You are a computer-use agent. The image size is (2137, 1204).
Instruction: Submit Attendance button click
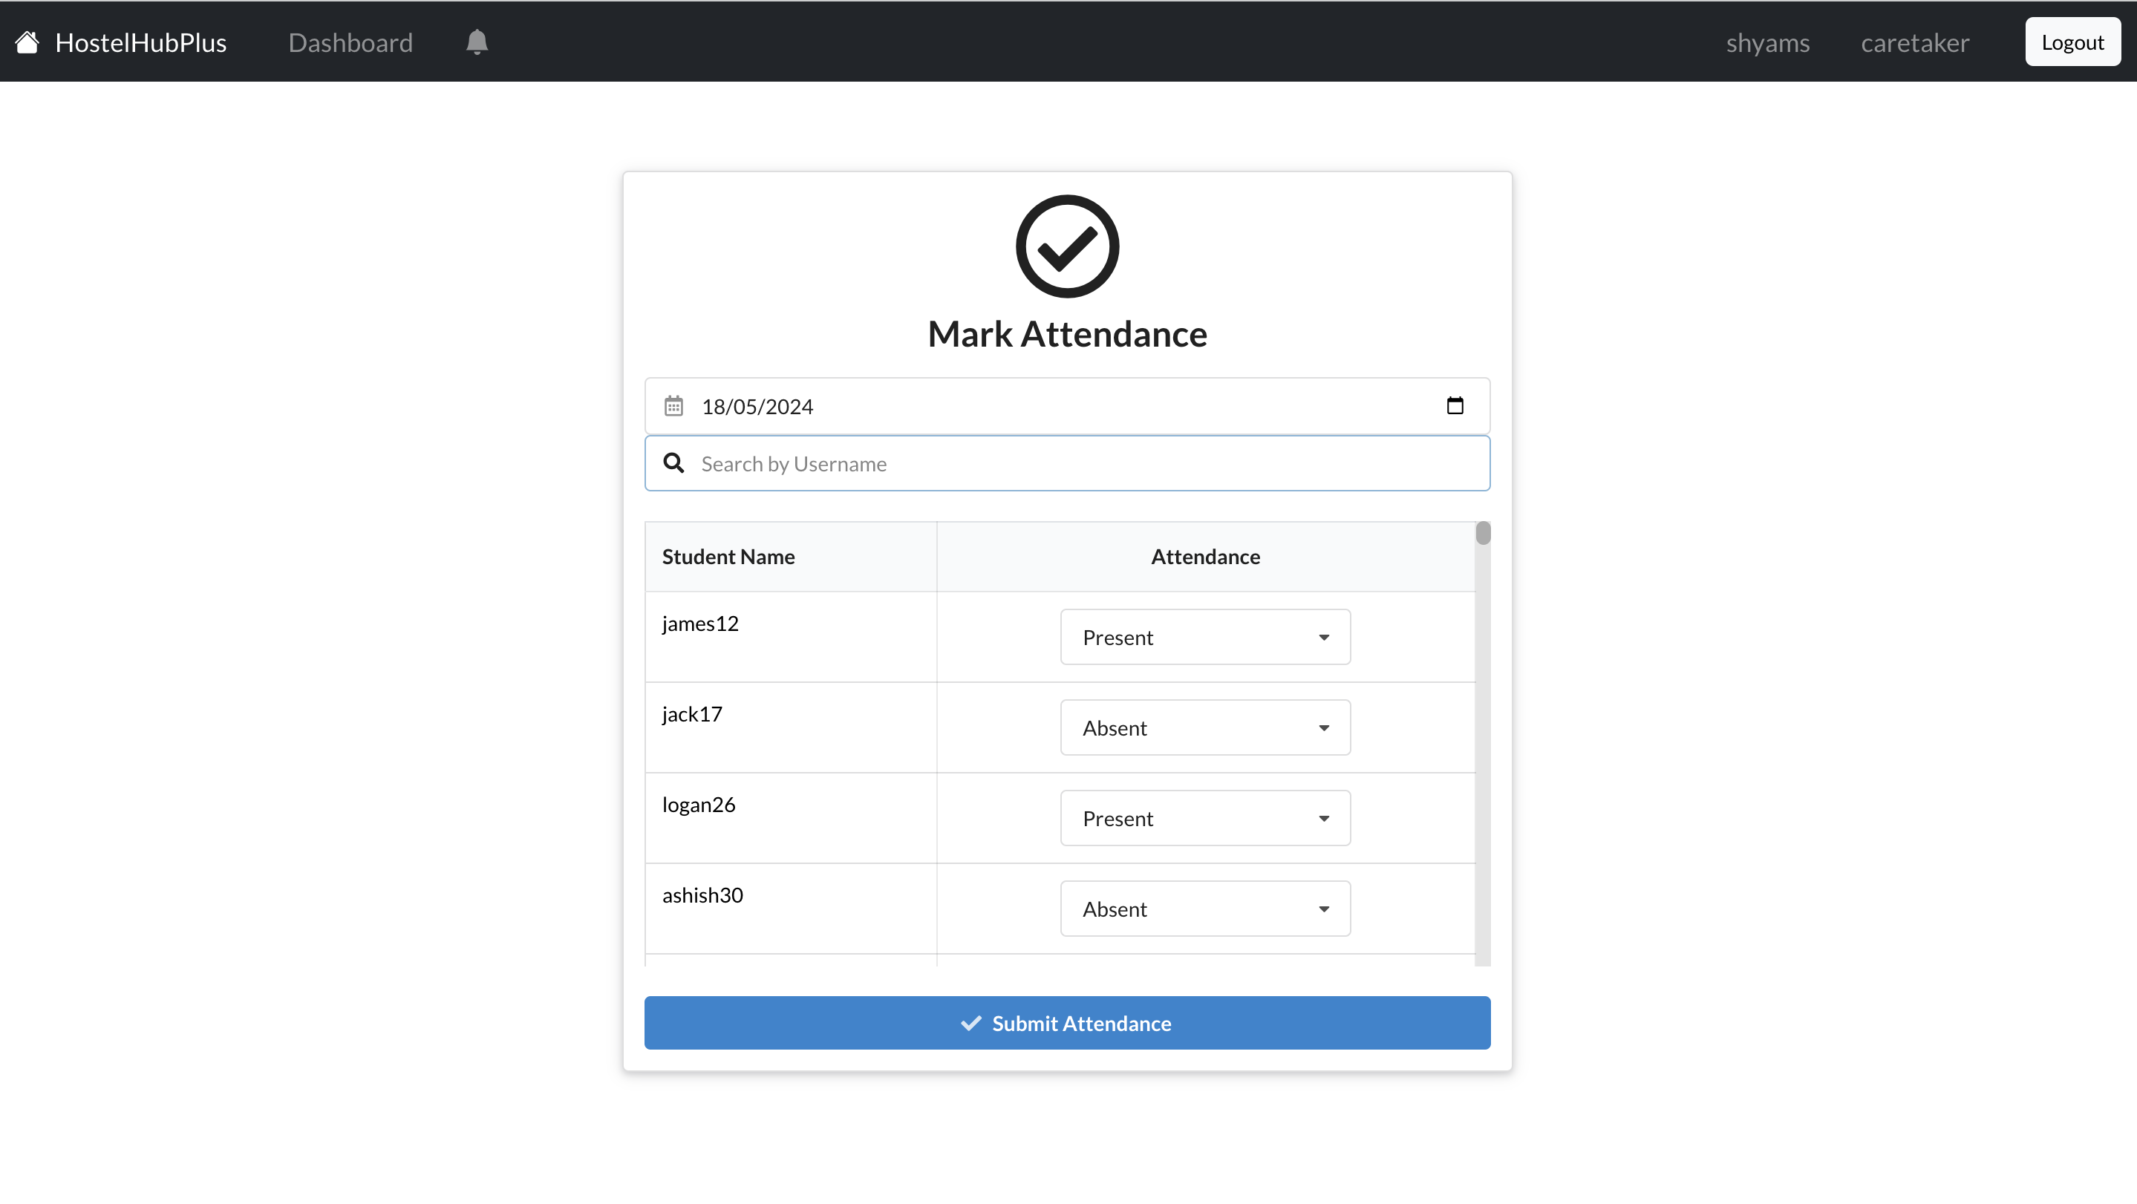coord(1067,1022)
